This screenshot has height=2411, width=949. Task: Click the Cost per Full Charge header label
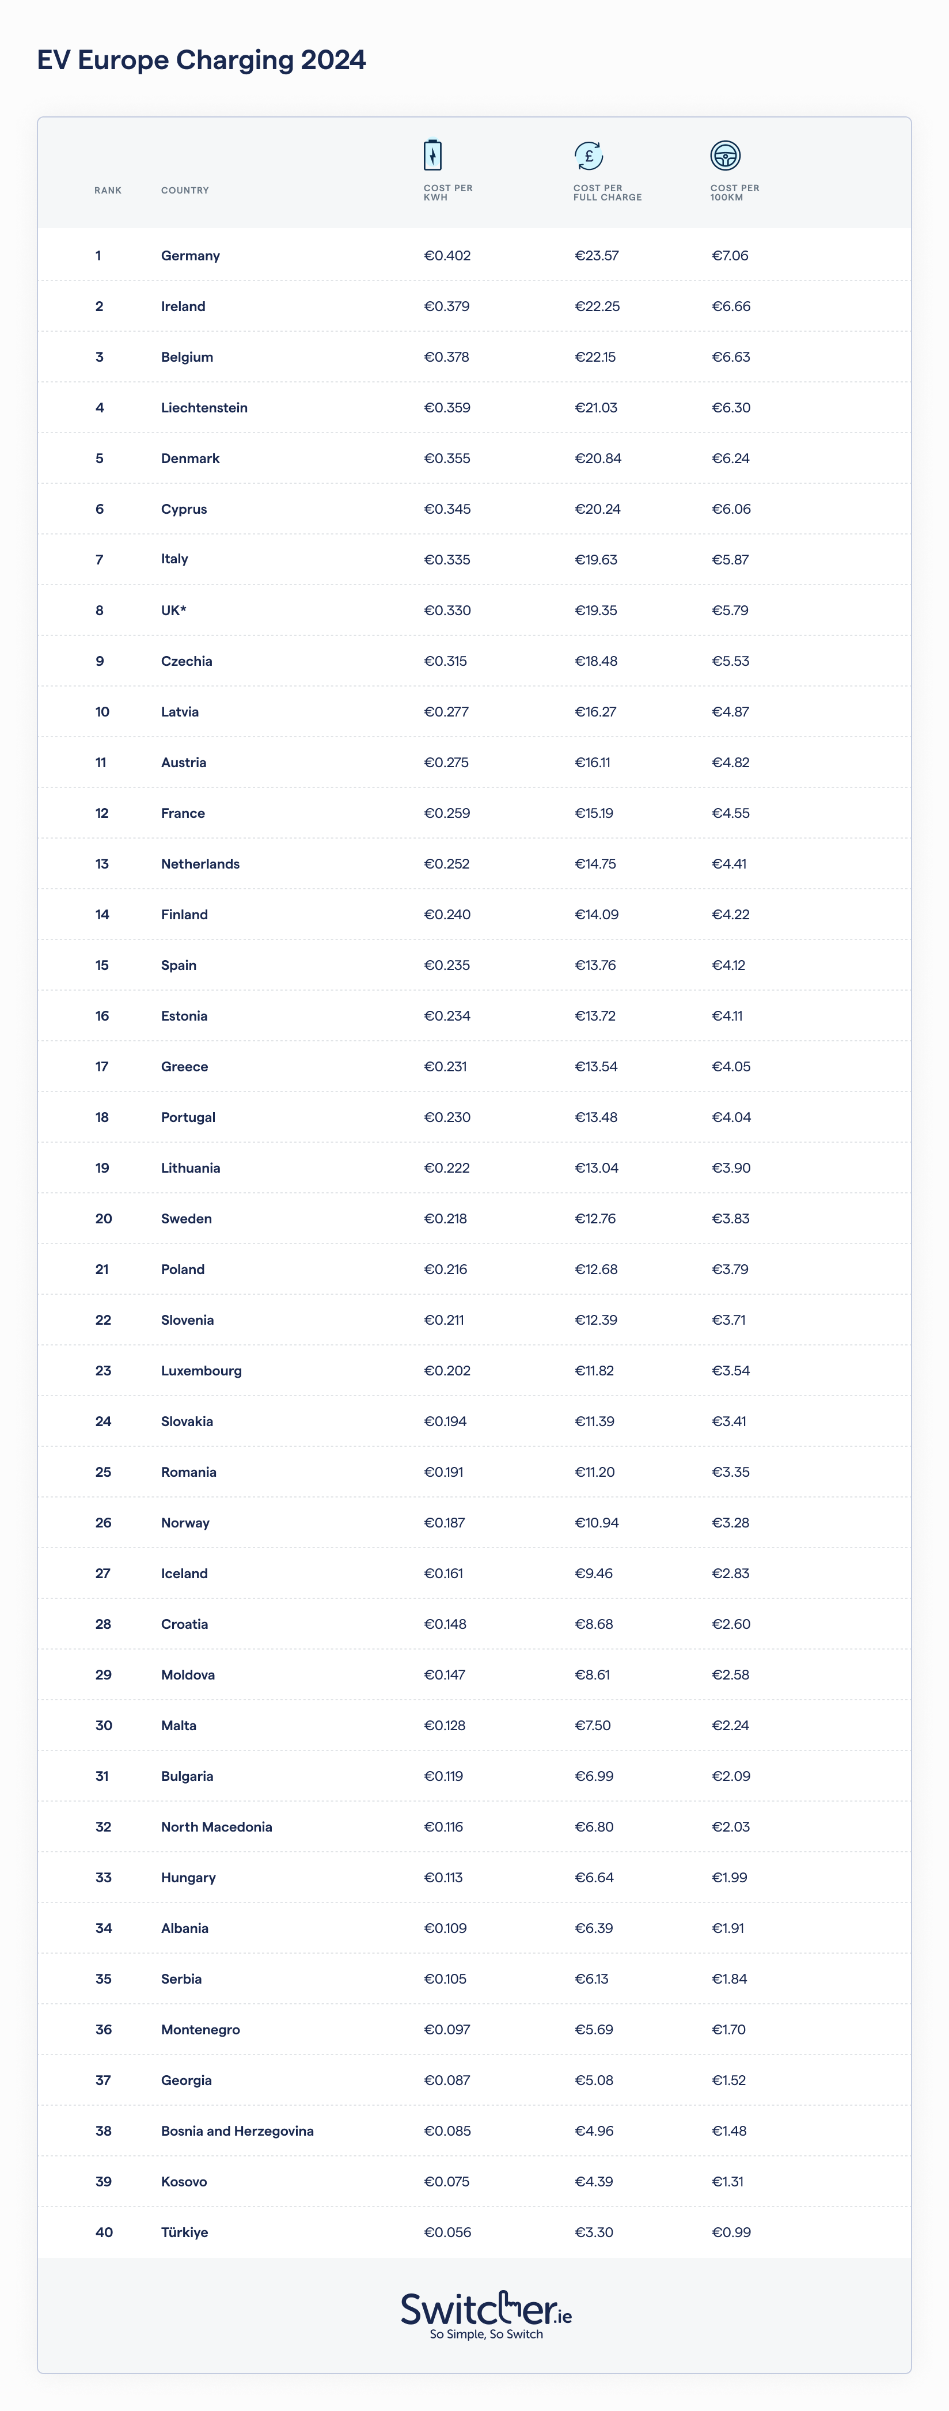tap(608, 193)
